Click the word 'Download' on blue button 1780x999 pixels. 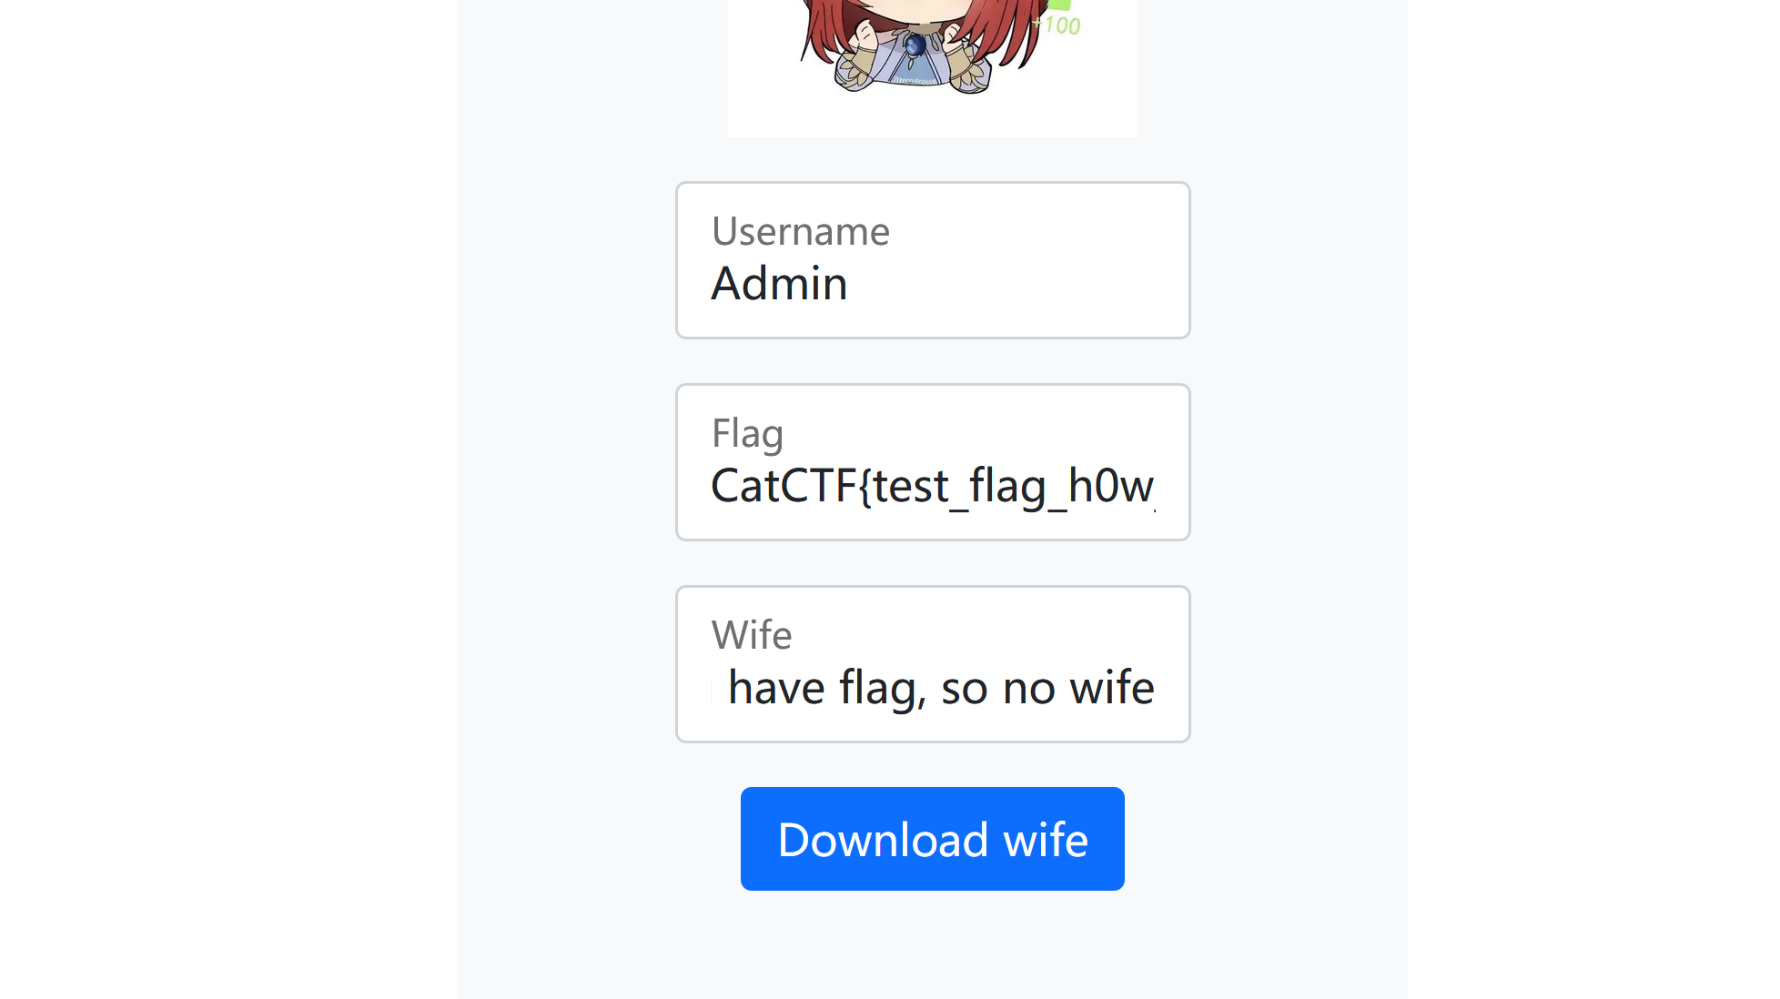[883, 839]
